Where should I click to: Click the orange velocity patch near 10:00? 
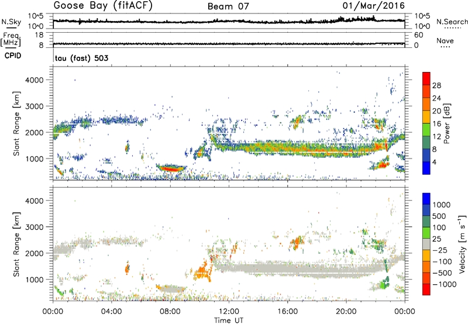pos(202,272)
